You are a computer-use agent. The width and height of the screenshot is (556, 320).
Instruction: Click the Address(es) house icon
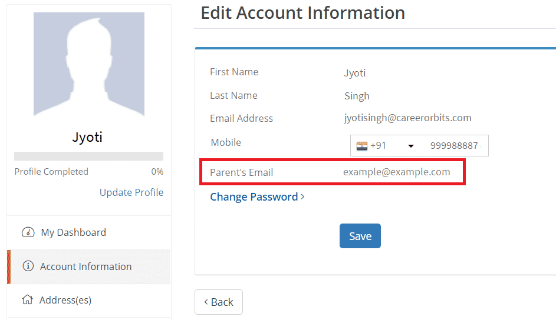(x=28, y=299)
